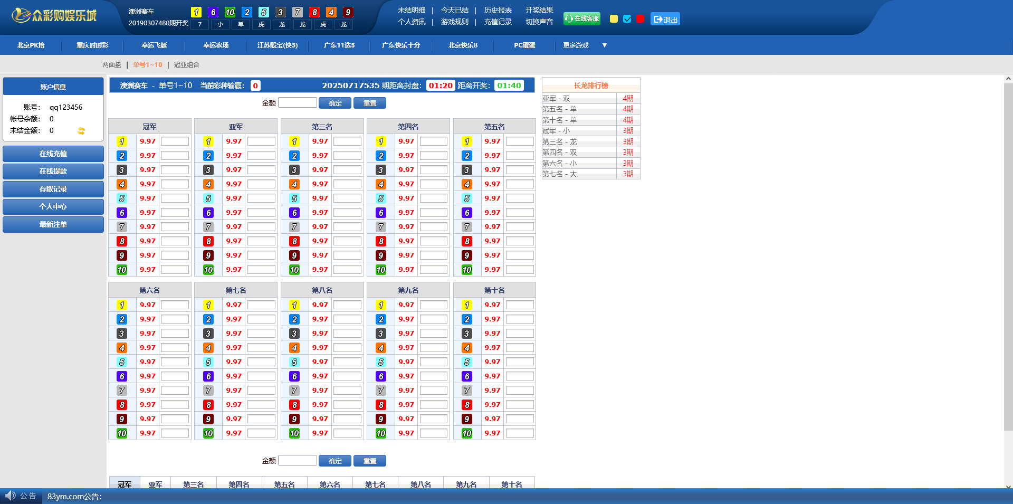
Task: Choose the yellow theme color swatch
Action: (x=614, y=19)
